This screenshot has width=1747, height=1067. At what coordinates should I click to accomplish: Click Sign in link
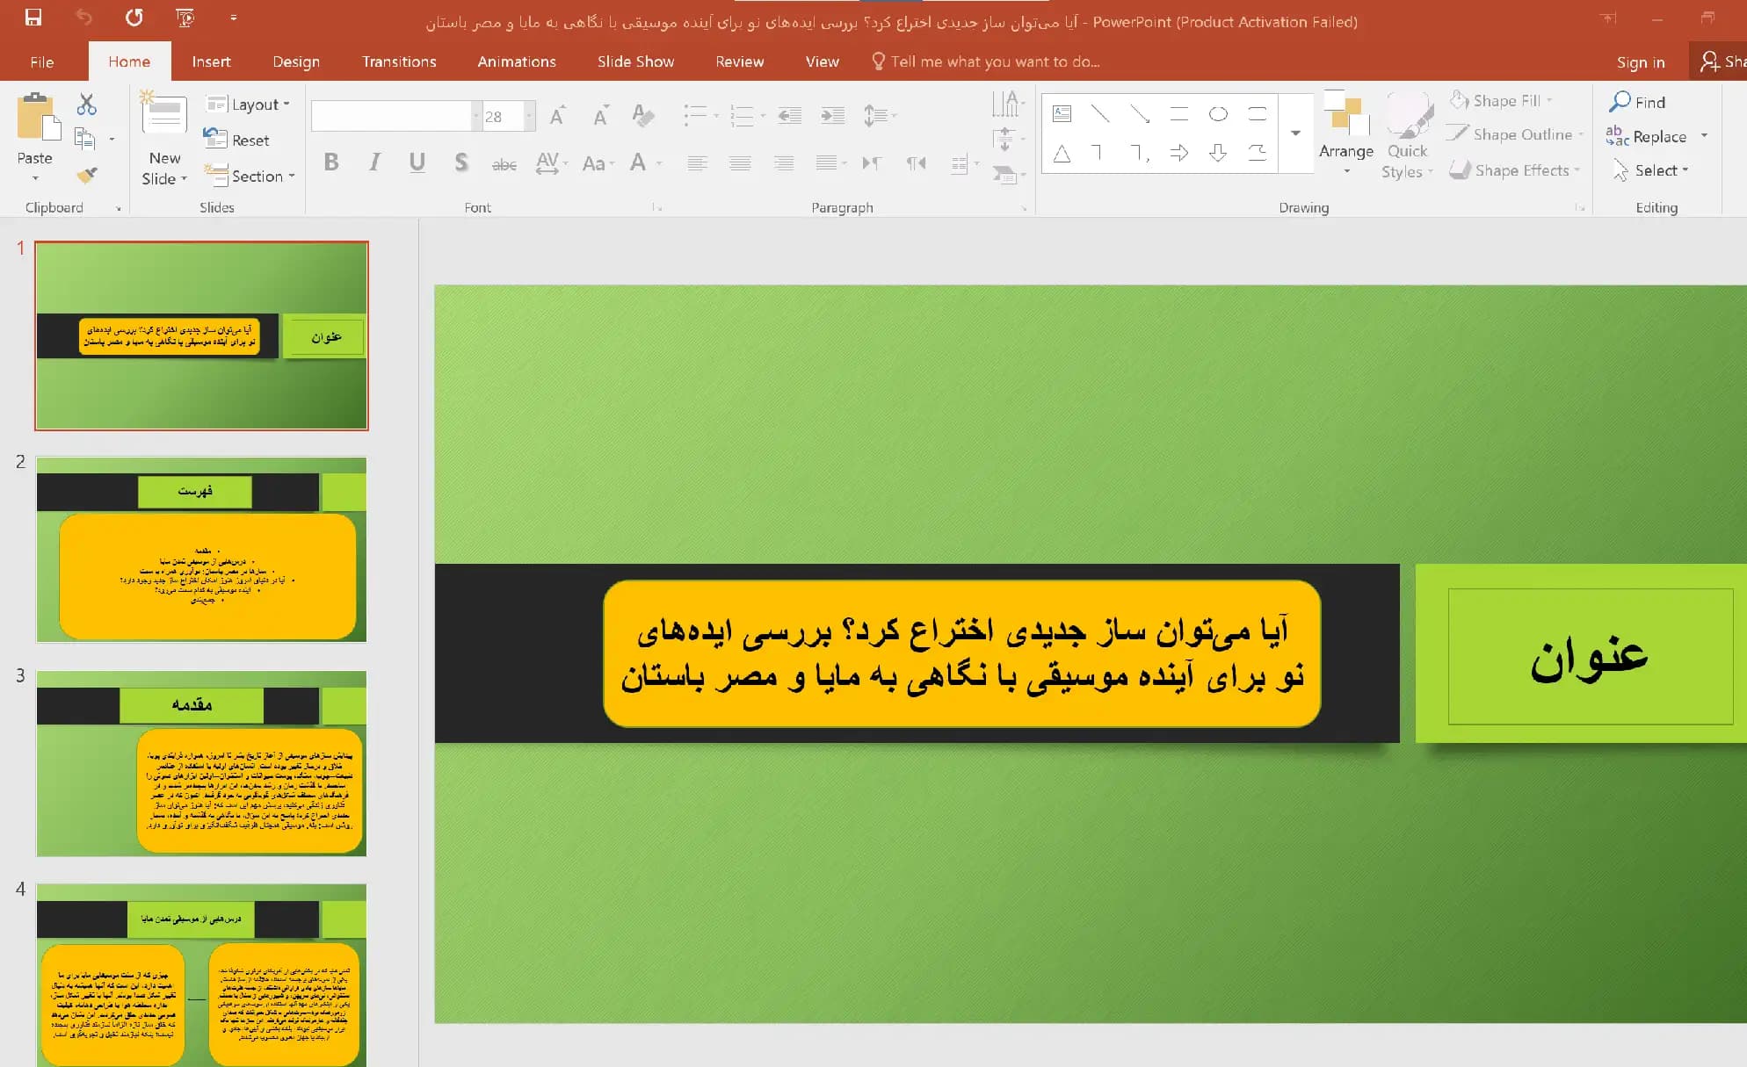[1640, 61]
